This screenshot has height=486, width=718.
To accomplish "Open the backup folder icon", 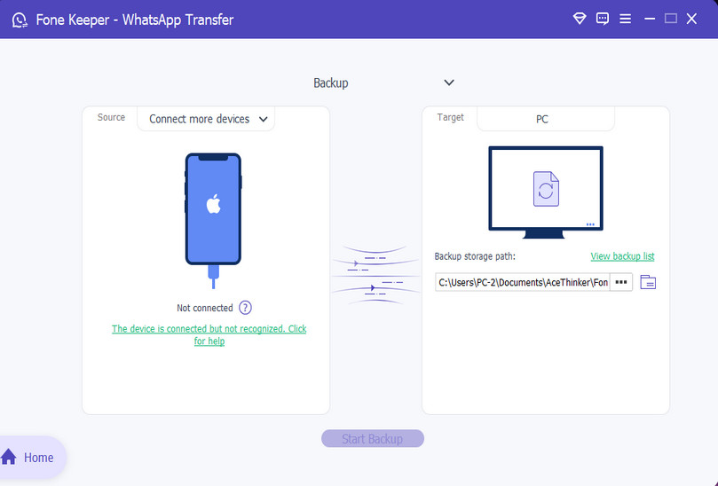I will coord(648,282).
